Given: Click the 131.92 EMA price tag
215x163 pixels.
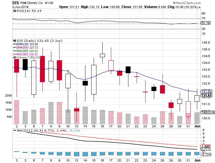Looking at the screenshot, I should (x=206, y=91).
